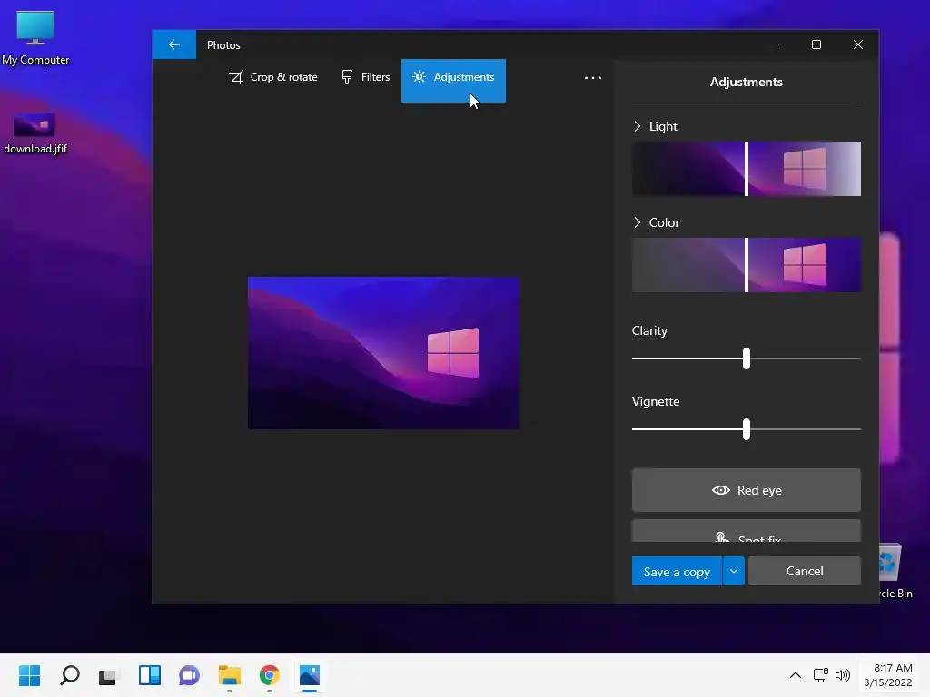Open the three-dot more options menu
The width and height of the screenshot is (930, 697).
[592, 78]
